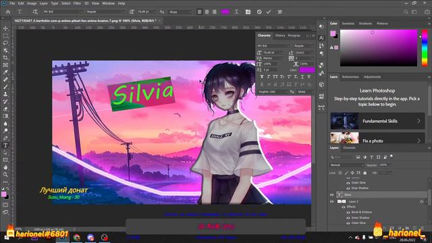The width and height of the screenshot is (432, 243).
Task: Open font family dropdown in Character panel
Action: click(x=273, y=46)
